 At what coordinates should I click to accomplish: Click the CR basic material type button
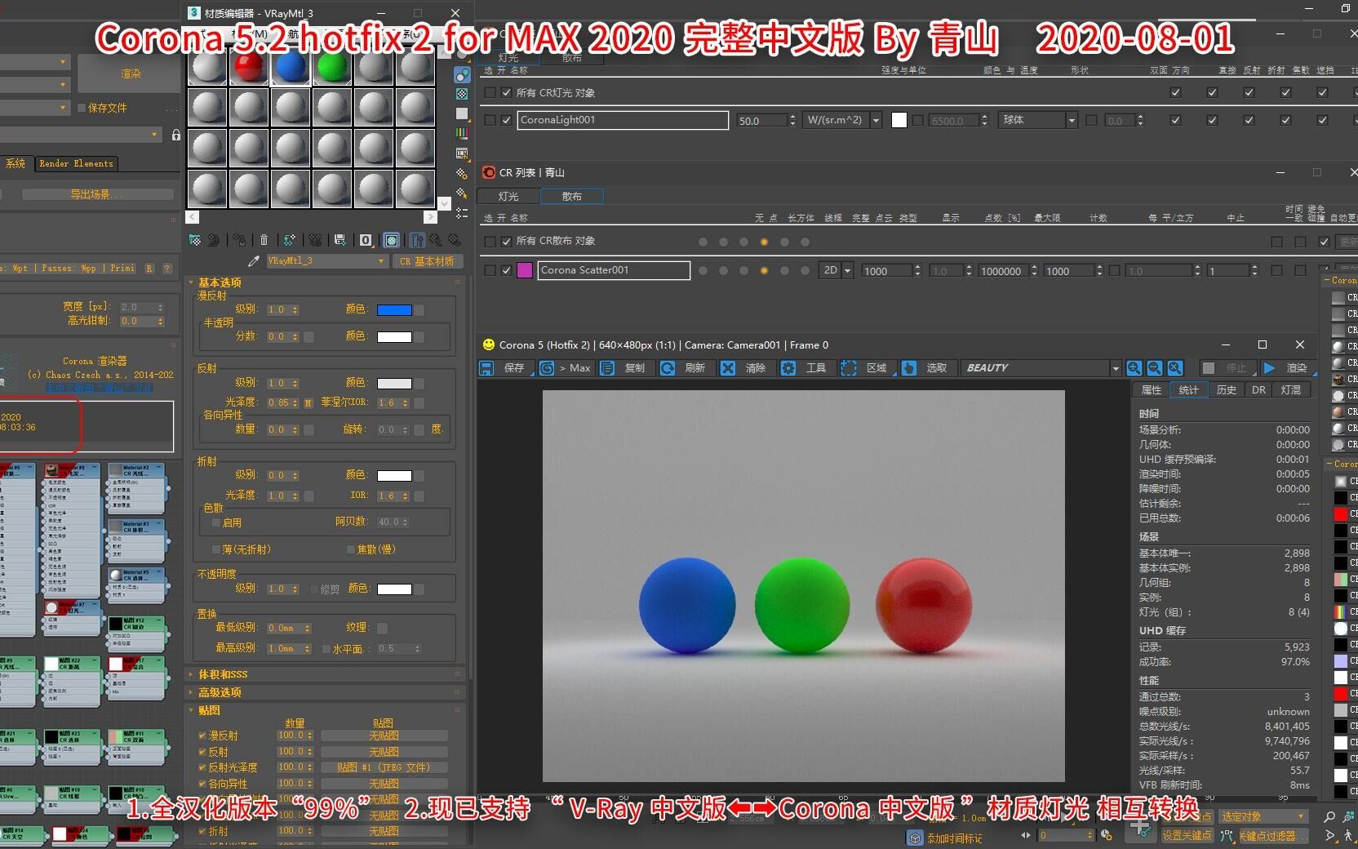point(427,261)
